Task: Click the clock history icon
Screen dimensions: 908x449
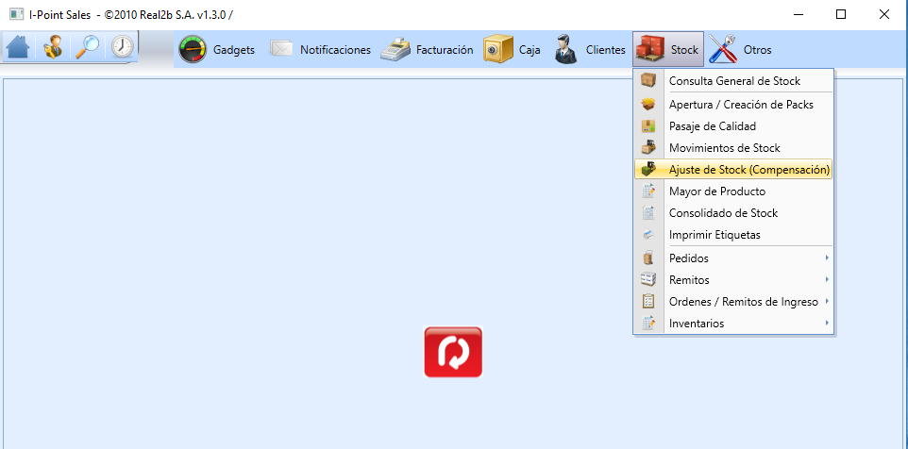Action: [122, 47]
